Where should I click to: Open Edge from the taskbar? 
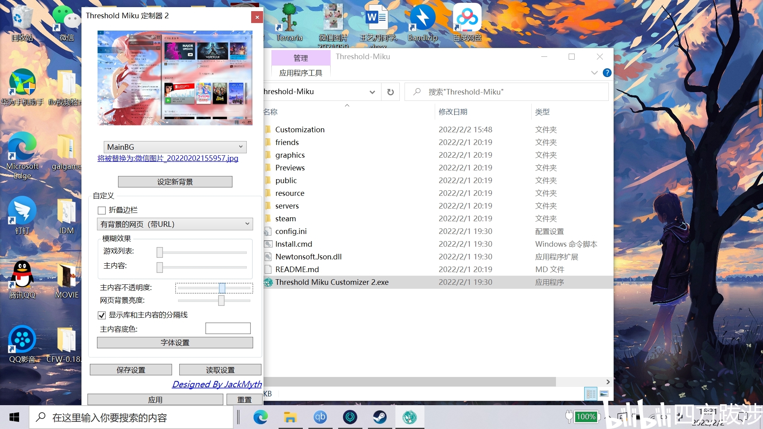260,417
